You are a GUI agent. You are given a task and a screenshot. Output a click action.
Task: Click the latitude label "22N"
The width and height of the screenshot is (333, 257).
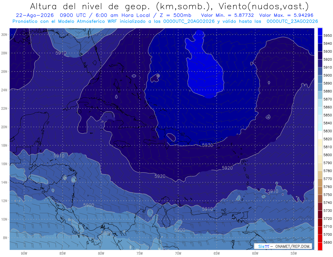[4, 108]
